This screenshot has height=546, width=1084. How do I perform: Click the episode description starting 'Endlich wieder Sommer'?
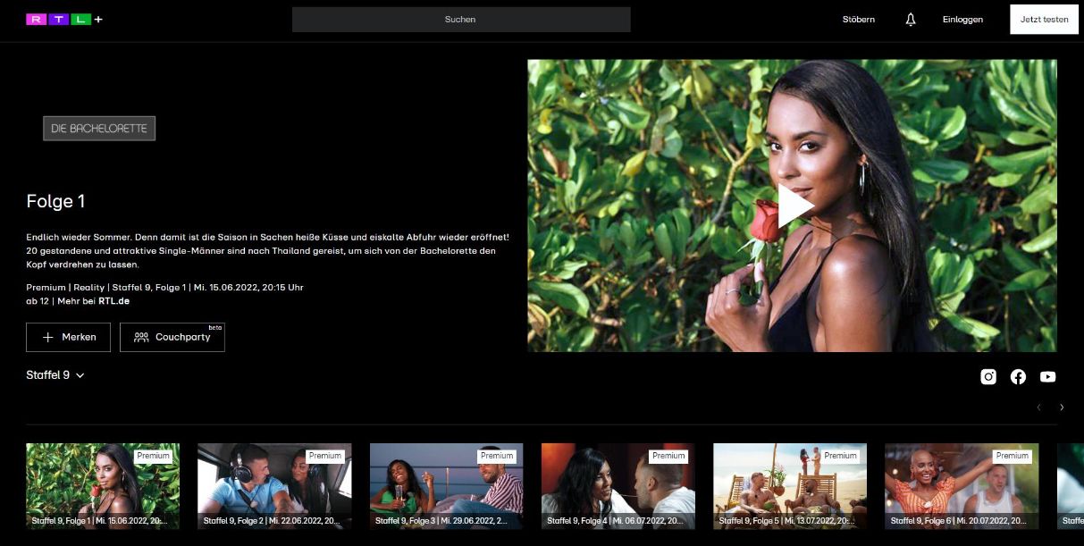click(x=268, y=251)
